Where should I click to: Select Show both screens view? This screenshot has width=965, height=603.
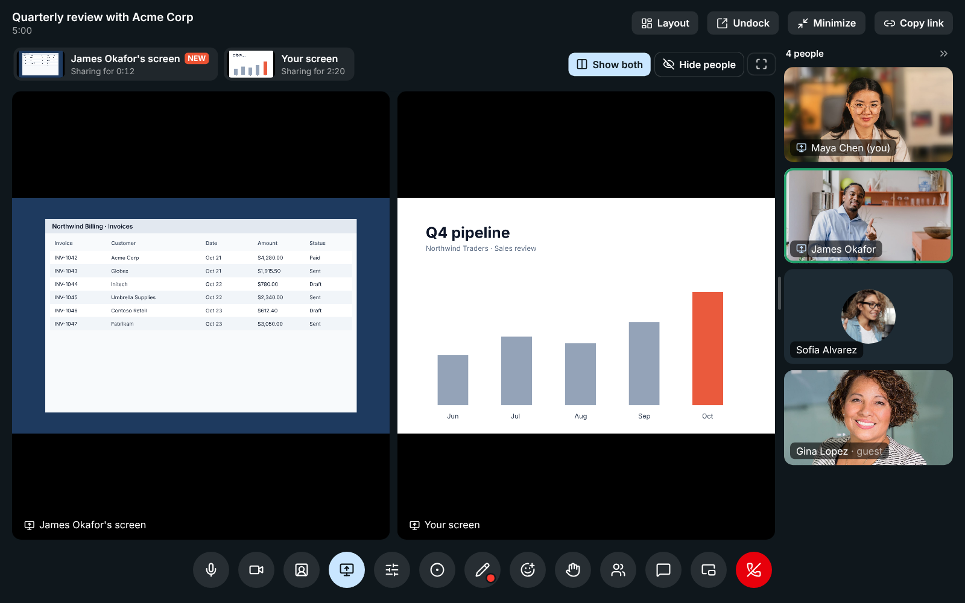(609, 65)
